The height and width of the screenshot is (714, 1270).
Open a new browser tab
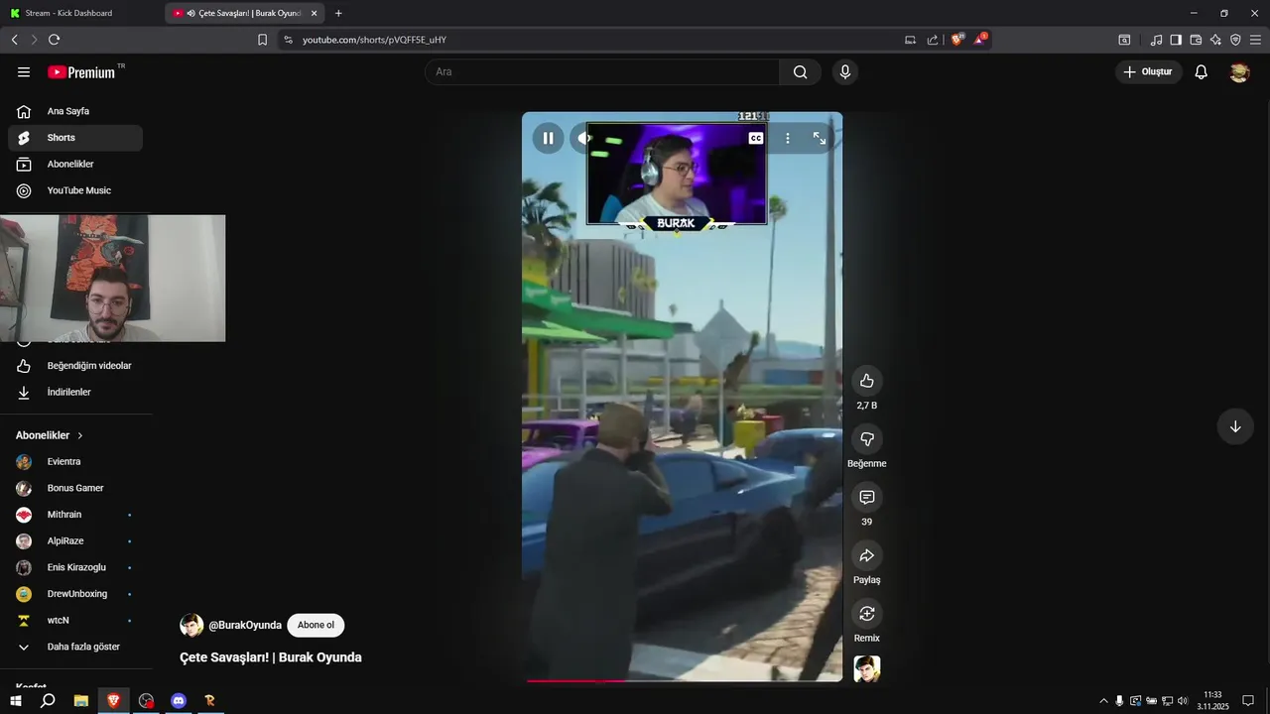338,13
